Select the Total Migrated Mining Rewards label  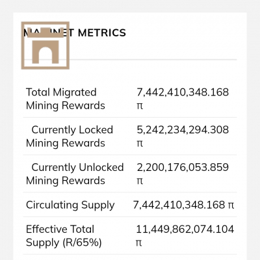coord(66,99)
